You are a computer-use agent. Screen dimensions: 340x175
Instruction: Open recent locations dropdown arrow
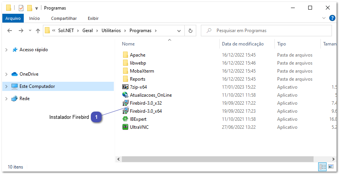point(30,31)
